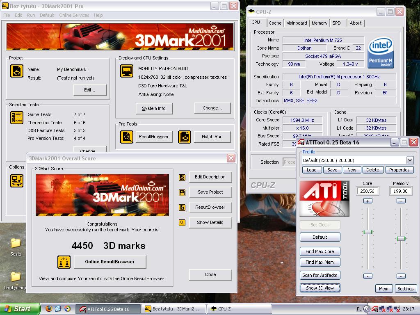Click the Online ResultBrowser button

110,262
